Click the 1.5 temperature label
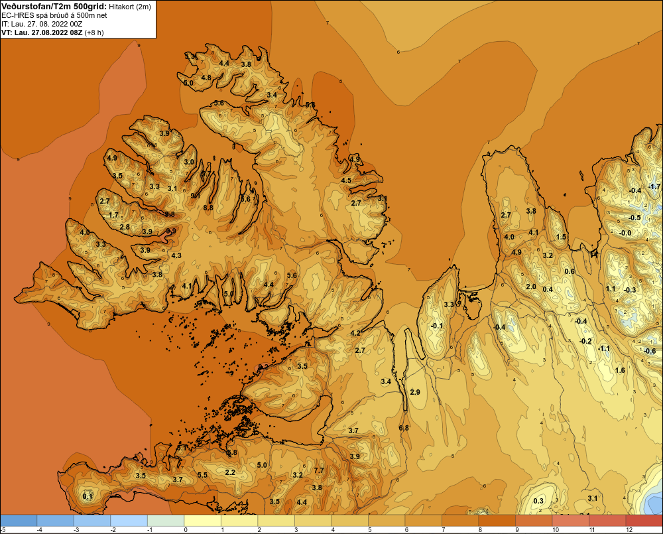663x534 pixels. pos(561,237)
